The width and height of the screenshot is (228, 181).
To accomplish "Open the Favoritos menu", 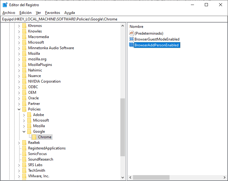I will tap(53, 13).
